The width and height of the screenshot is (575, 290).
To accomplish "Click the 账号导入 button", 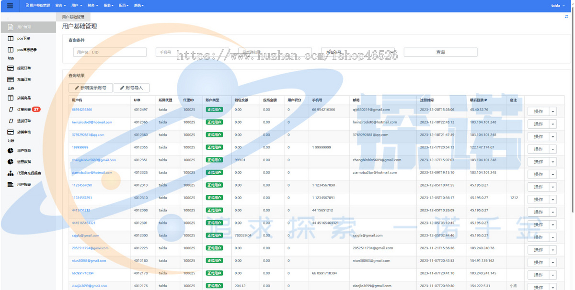I will pyautogui.click(x=131, y=88).
